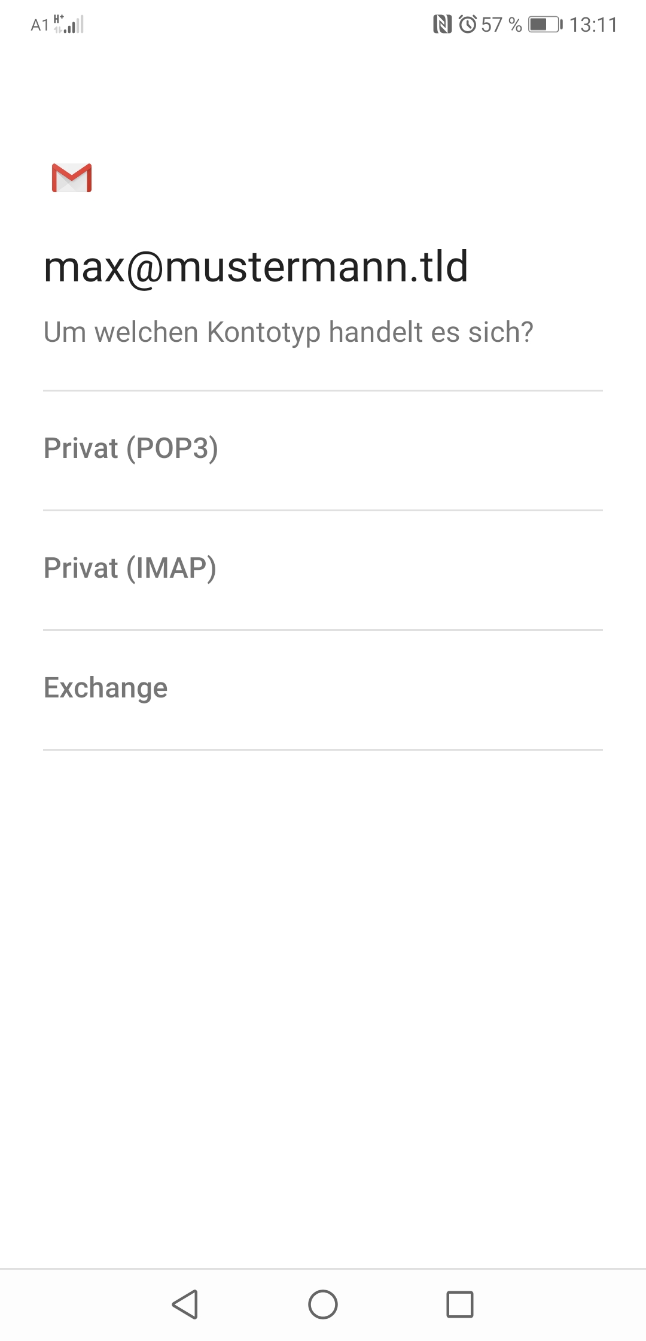
Task: Tap the divider line beneath the Exchange entry
Action: tap(323, 750)
